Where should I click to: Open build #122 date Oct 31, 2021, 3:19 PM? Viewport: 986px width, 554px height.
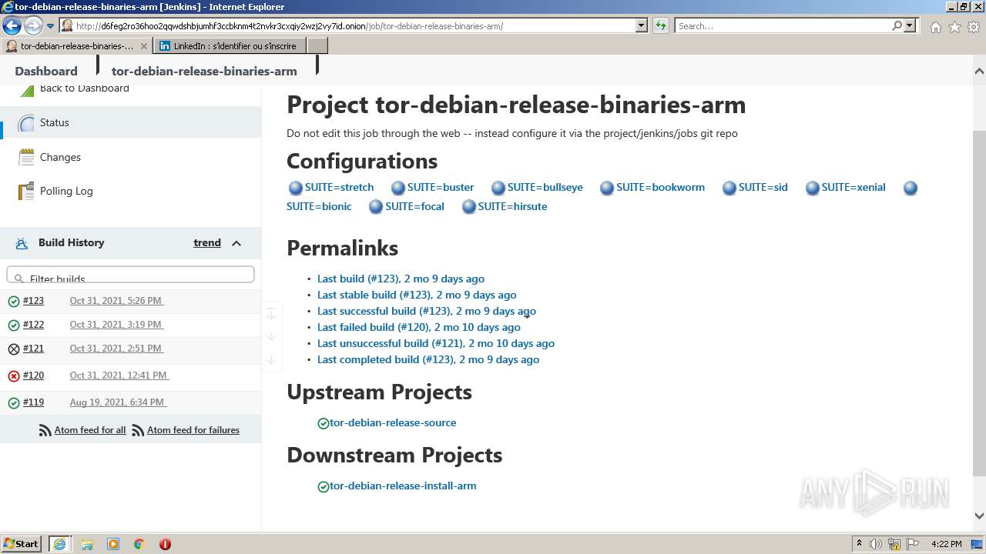(x=116, y=325)
